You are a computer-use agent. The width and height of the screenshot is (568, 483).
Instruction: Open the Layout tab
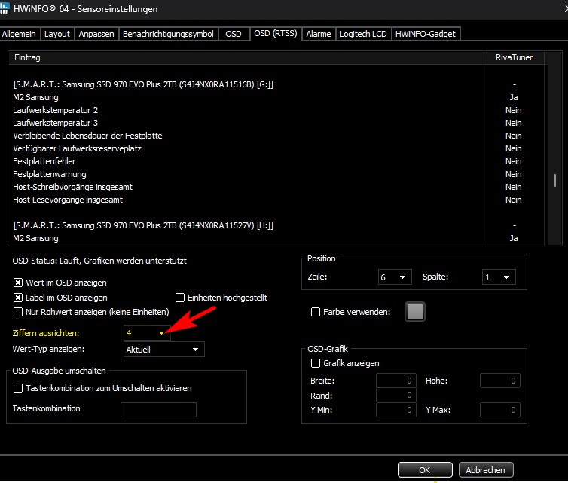(x=57, y=34)
